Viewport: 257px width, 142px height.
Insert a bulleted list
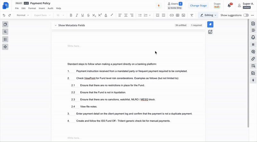140,15
